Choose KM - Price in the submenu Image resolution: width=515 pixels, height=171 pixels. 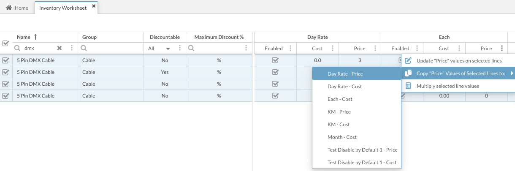339,112
